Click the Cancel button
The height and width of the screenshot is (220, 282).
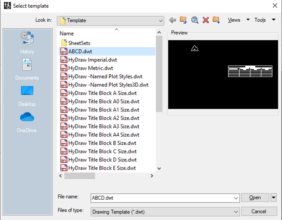tap(259, 211)
